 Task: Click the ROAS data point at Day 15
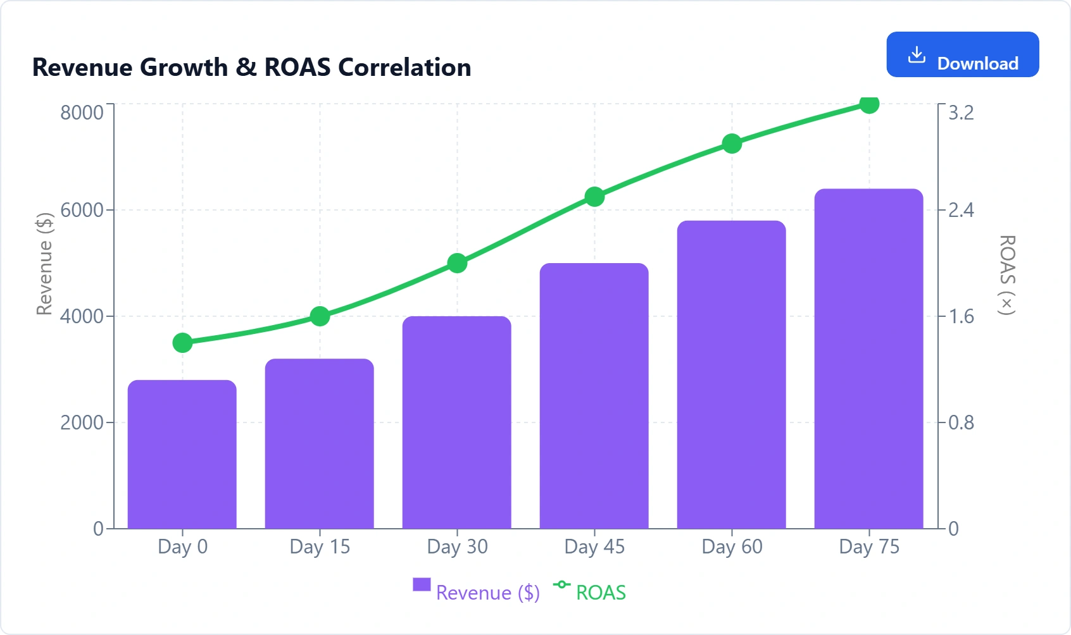[320, 316]
